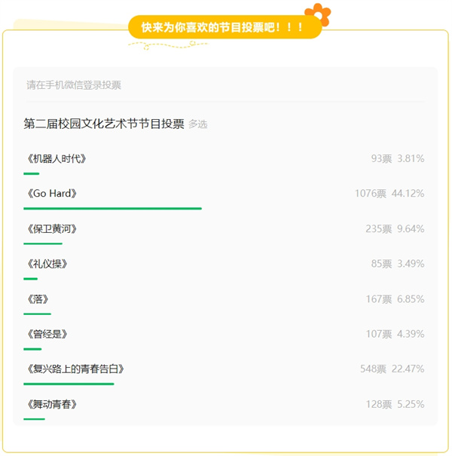452x456 pixels.
Task: Click the 请在手机微信登录投票 prompt text
Action: click(74, 85)
